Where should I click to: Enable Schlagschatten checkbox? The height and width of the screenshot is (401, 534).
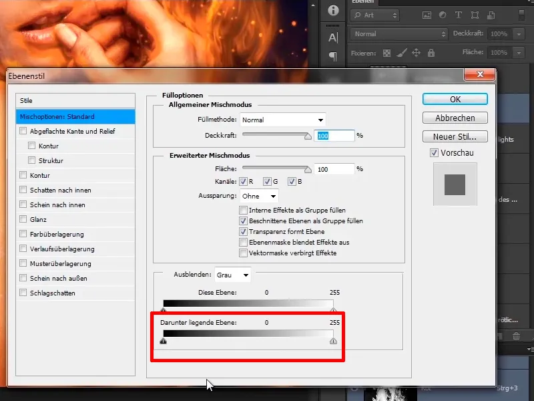coord(23,293)
